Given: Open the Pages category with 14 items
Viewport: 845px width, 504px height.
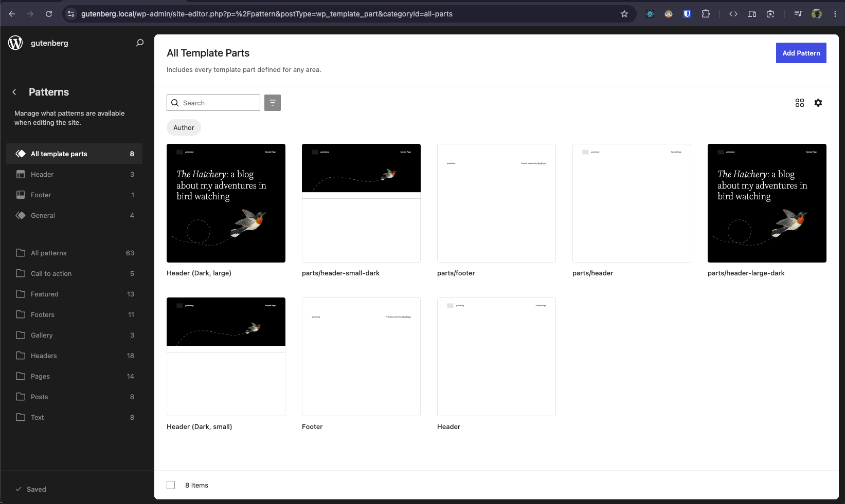Looking at the screenshot, I should coord(74,376).
